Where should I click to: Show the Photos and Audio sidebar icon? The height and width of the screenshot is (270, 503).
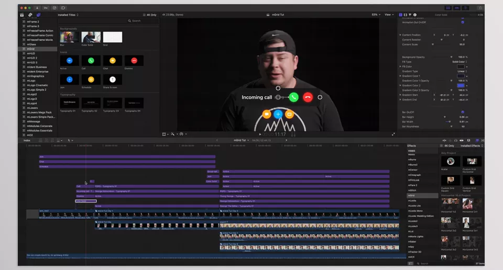pos(30,15)
